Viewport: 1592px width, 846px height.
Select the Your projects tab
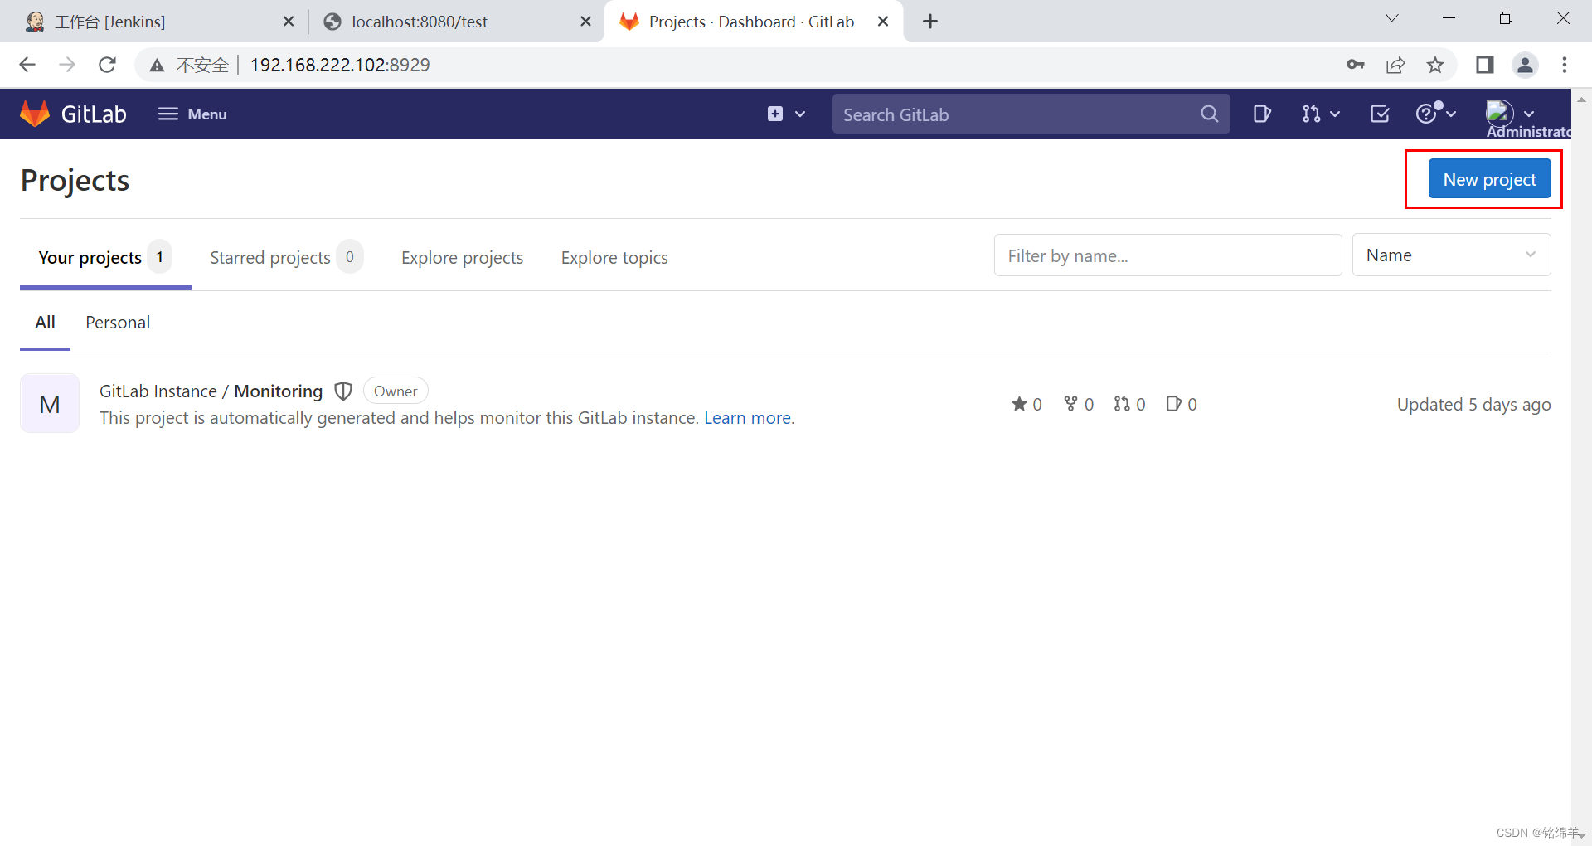(x=105, y=258)
